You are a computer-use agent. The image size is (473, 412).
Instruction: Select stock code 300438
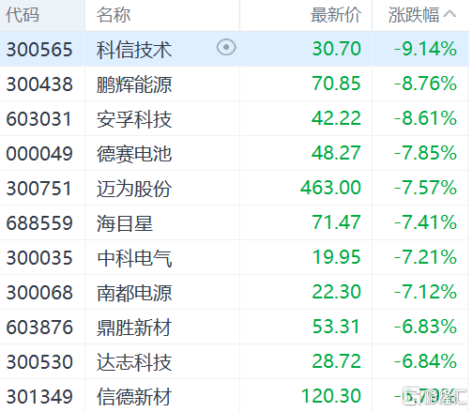39,84
